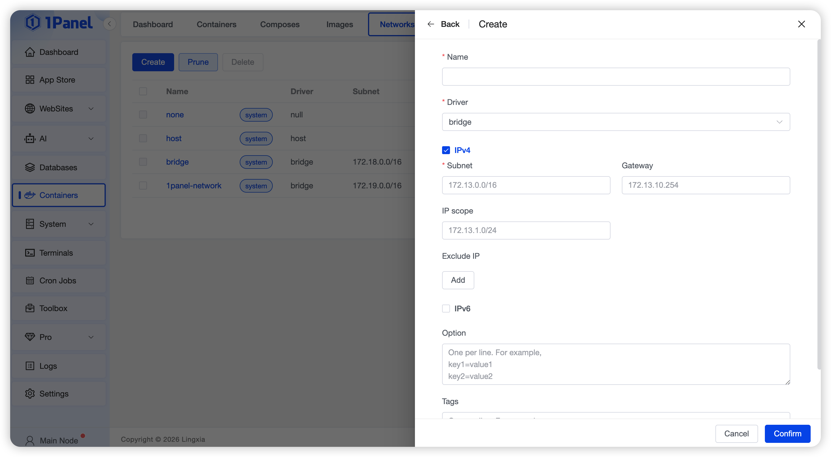Open the App Store grid icon

tap(30, 80)
